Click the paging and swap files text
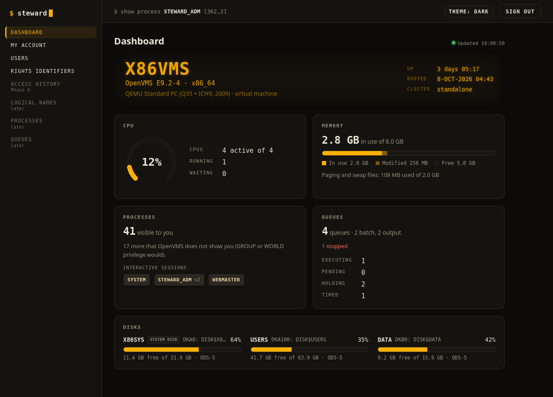This screenshot has width=553, height=397. coord(380,175)
